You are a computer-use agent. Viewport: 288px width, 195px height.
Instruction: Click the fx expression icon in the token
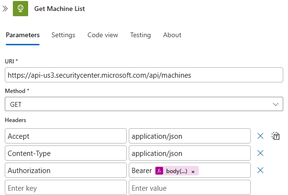(x=160, y=171)
